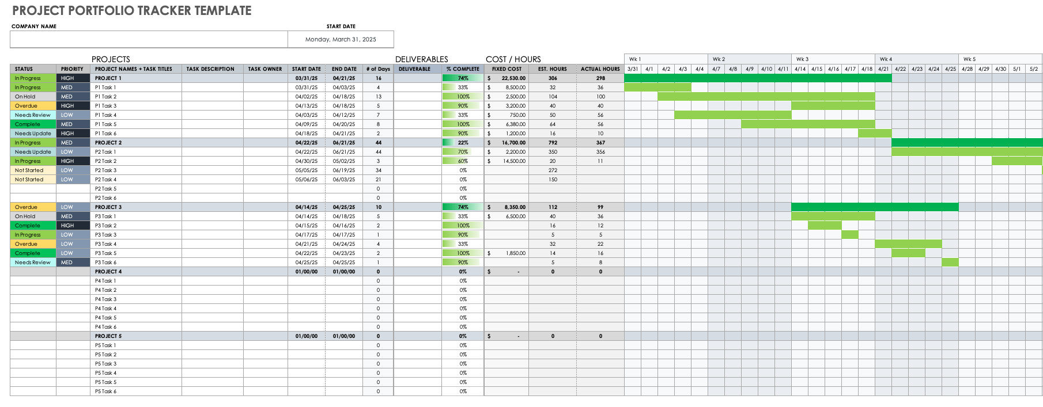Screen dimensions: 1043x407
Task: Select the "Monday, March 31, 2025" date field
Action: (x=341, y=39)
